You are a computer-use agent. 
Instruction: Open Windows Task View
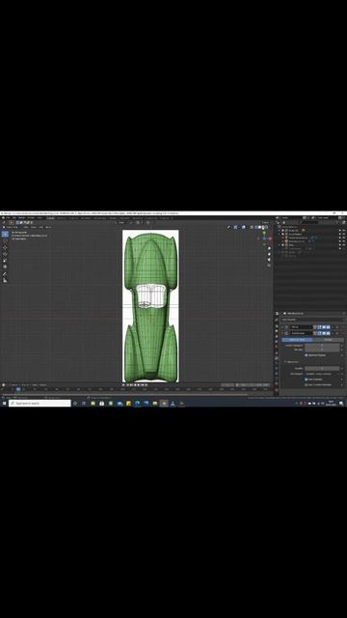(x=84, y=404)
